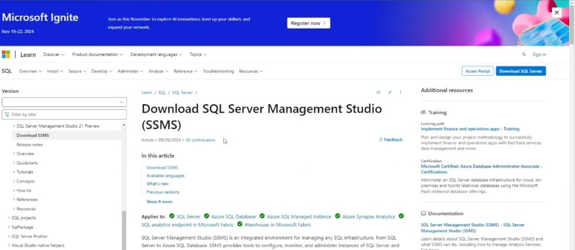Open the Secure menu

[x=78, y=71]
